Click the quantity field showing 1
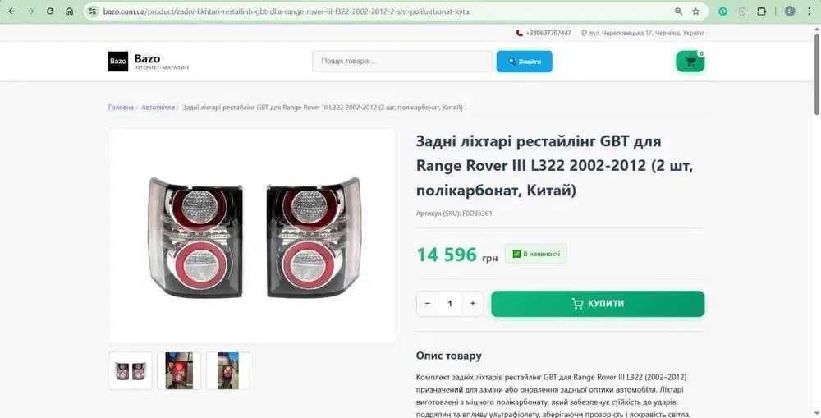This screenshot has width=821, height=418. [x=450, y=303]
